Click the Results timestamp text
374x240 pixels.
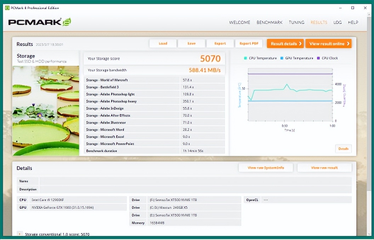point(49,45)
